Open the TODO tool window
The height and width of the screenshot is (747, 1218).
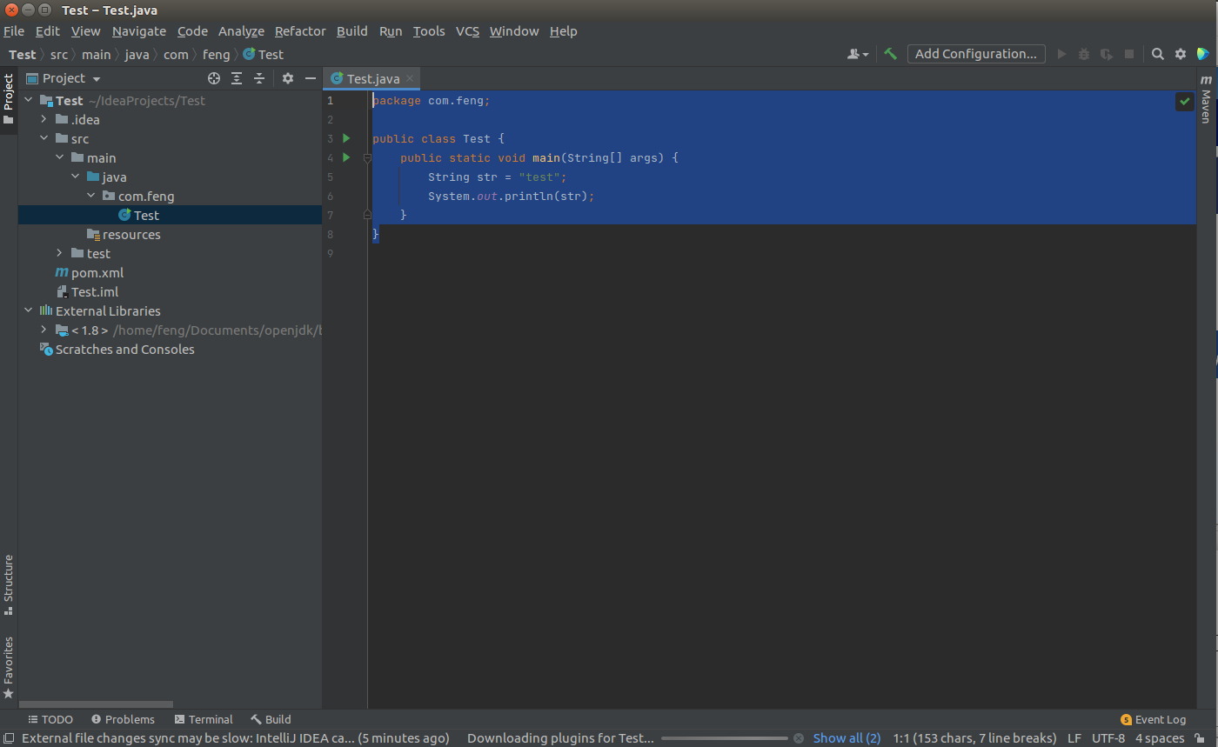coord(50,720)
